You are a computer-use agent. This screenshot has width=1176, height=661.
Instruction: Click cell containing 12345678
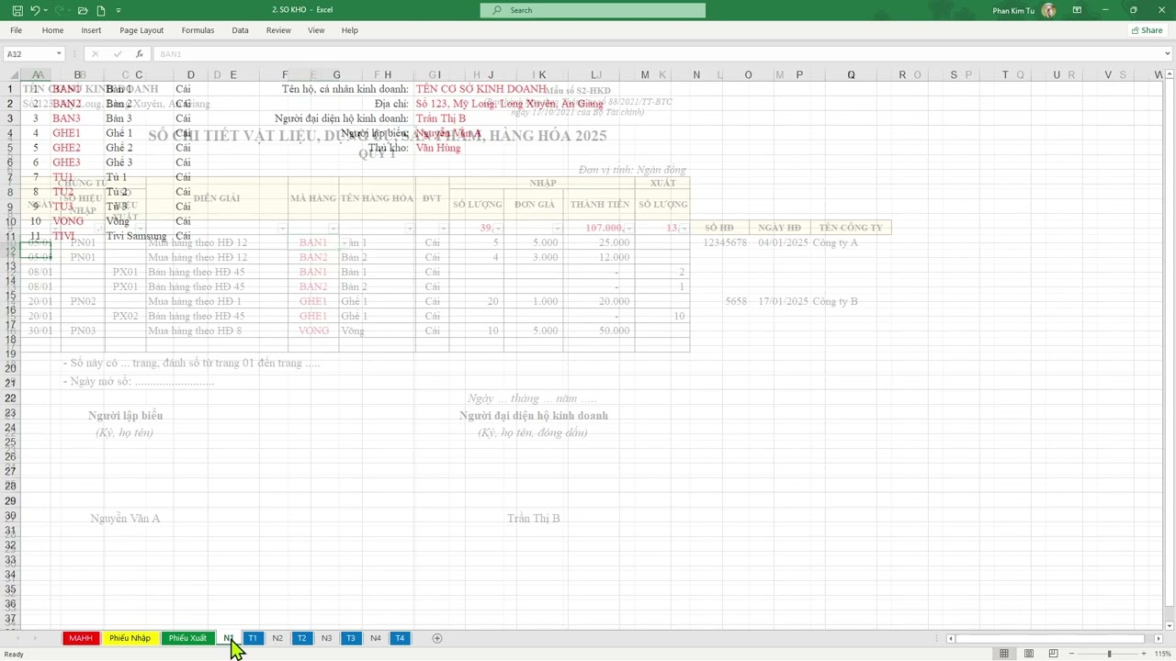click(x=725, y=242)
